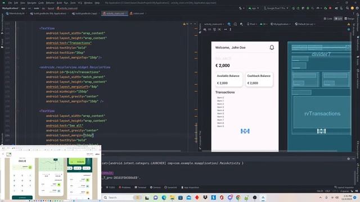Switch editor to Code view mode
The height and width of the screenshot is (202, 360).
328,19
